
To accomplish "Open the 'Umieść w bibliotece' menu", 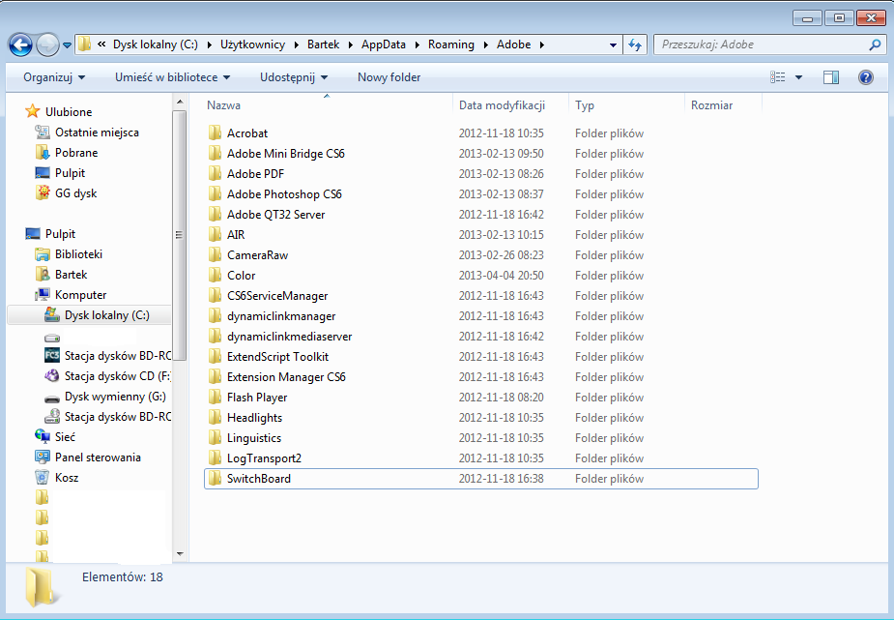I will coord(172,77).
